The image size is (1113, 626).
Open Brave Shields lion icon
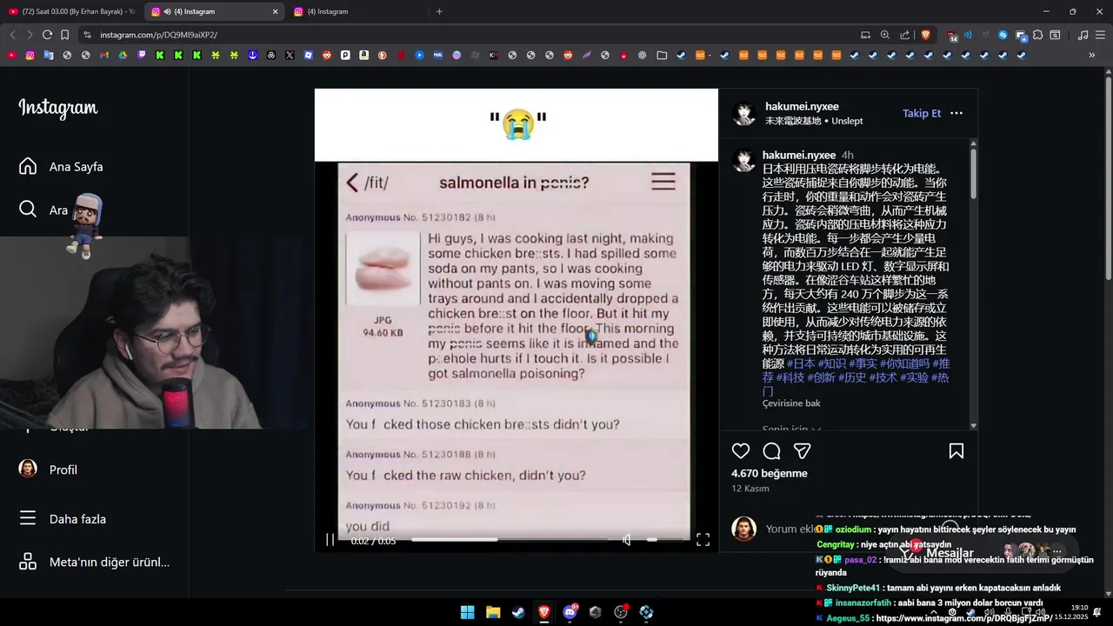pos(925,35)
